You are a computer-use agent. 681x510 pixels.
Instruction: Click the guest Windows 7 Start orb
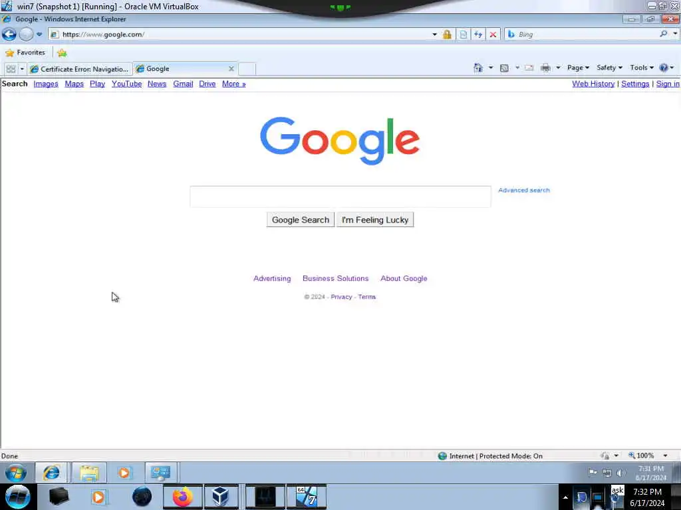pos(16,472)
